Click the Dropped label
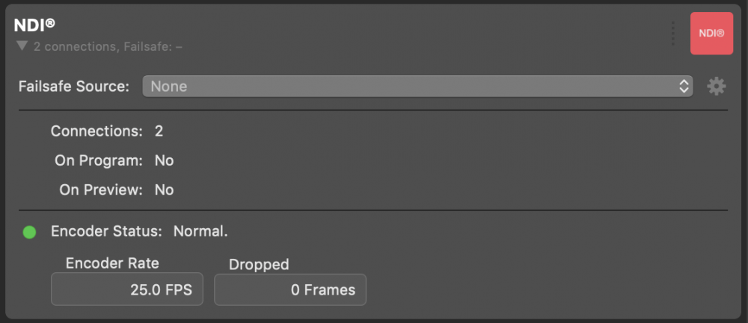Image resolution: width=748 pixels, height=323 pixels. tap(259, 264)
